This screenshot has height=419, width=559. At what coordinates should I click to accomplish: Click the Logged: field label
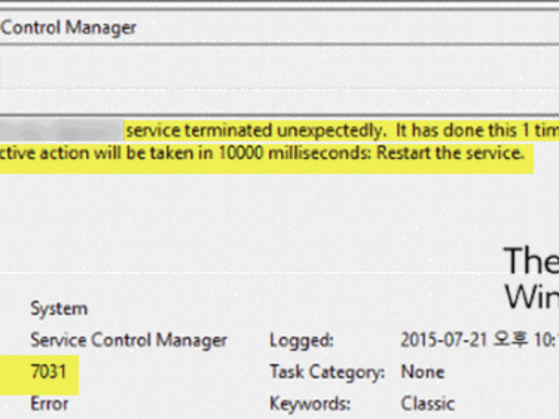[x=302, y=341]
